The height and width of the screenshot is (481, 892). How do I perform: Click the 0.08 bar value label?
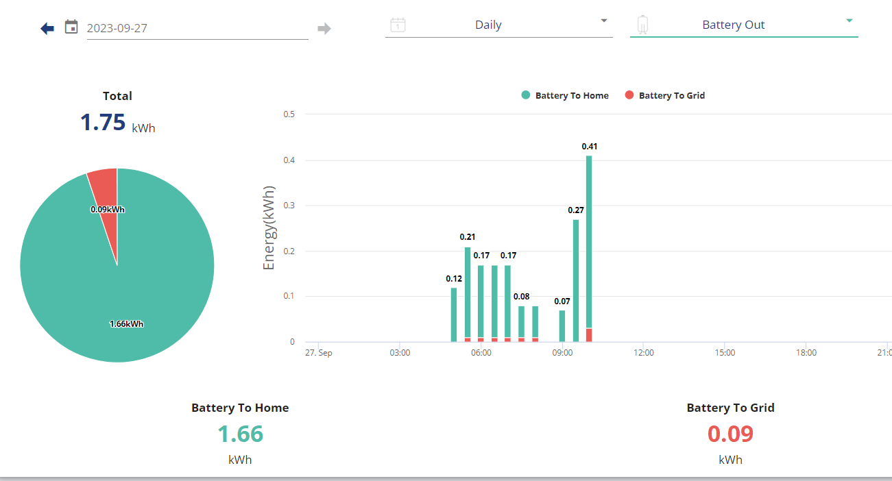(x=522, y=297)
